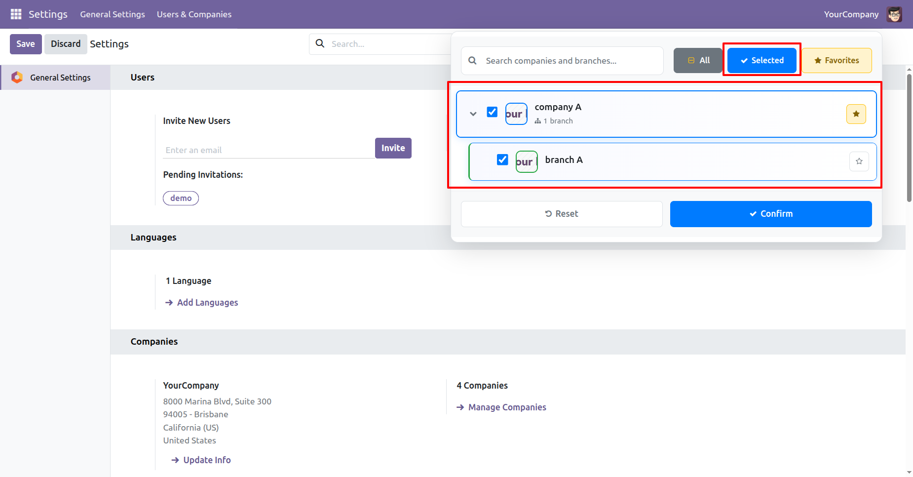Open the General Settings top menu
This screenshot has height=477, width=913.
(113, 14)
